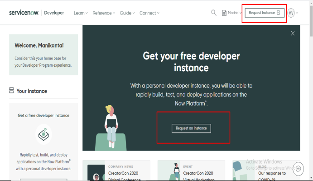Click the instance shovel box icon
Viewport: 313px width, 181px height.
click(43, 134)
